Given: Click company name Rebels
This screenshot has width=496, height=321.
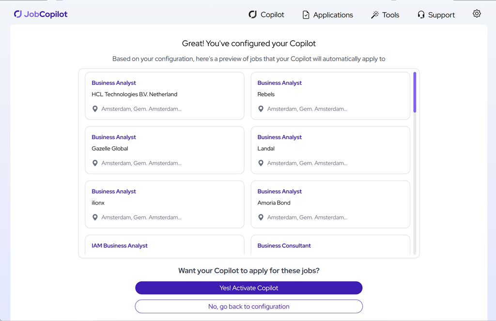Looking at the screenshot, I should [266, 95].
